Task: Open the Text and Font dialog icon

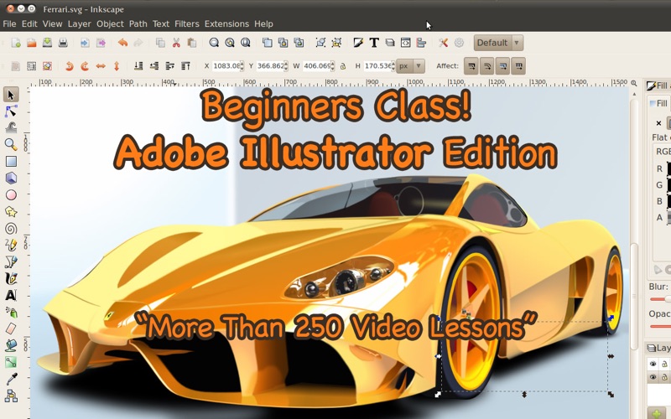Action: click(x=374, y=43)
